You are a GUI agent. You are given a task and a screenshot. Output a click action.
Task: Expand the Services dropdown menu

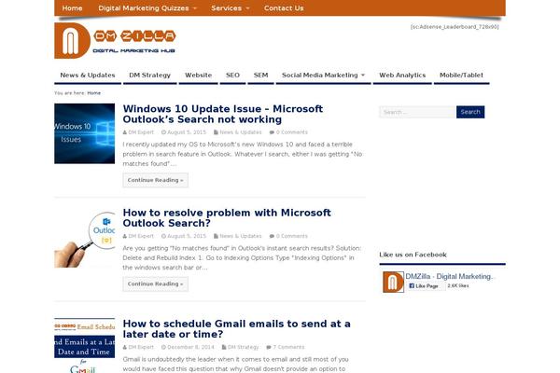coord(231,7)
